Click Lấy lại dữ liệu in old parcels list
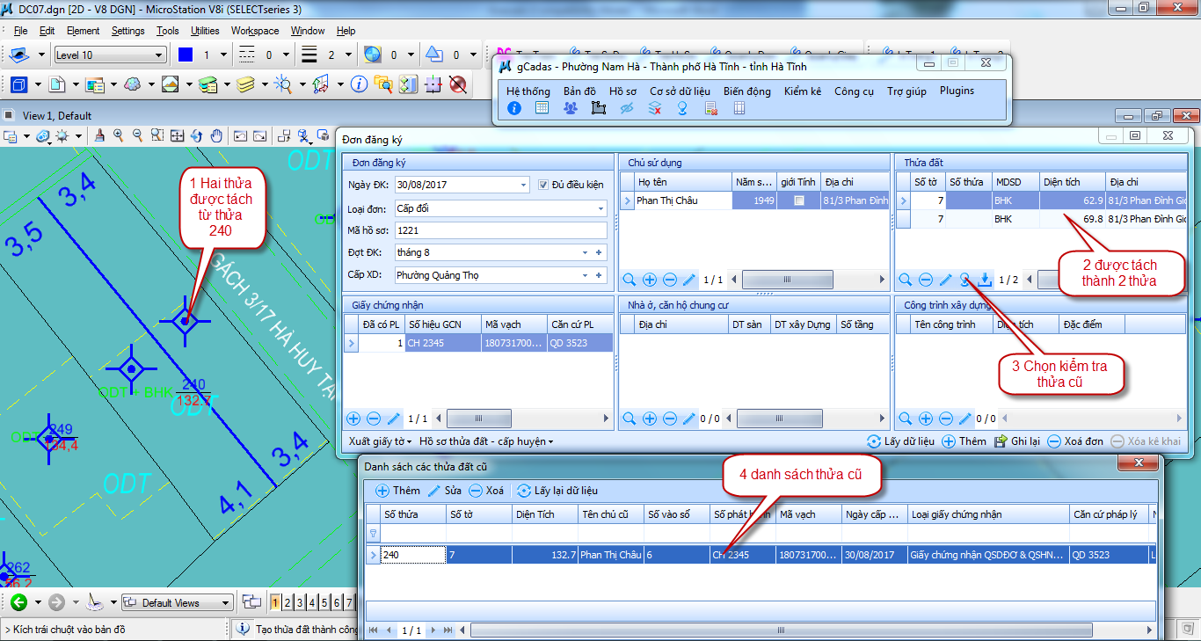Viewport: 1201px width, 641px height. 557,491
